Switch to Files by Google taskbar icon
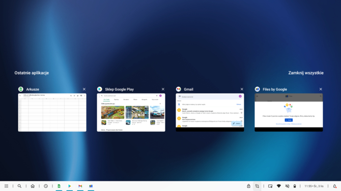Image resolution: width=341 pixels, height=191 pixels. pos(91,186)
